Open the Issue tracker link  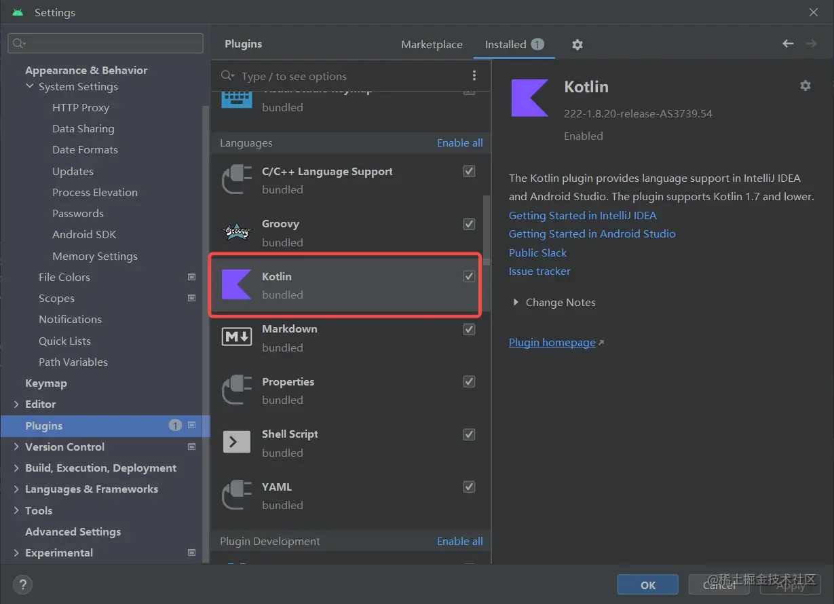click(x=539, y=271)
